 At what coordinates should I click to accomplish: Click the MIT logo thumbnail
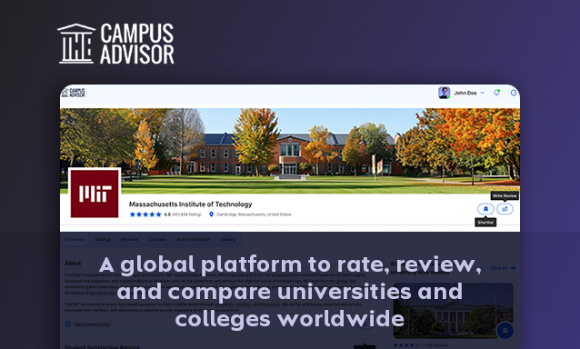click(95, 194)
